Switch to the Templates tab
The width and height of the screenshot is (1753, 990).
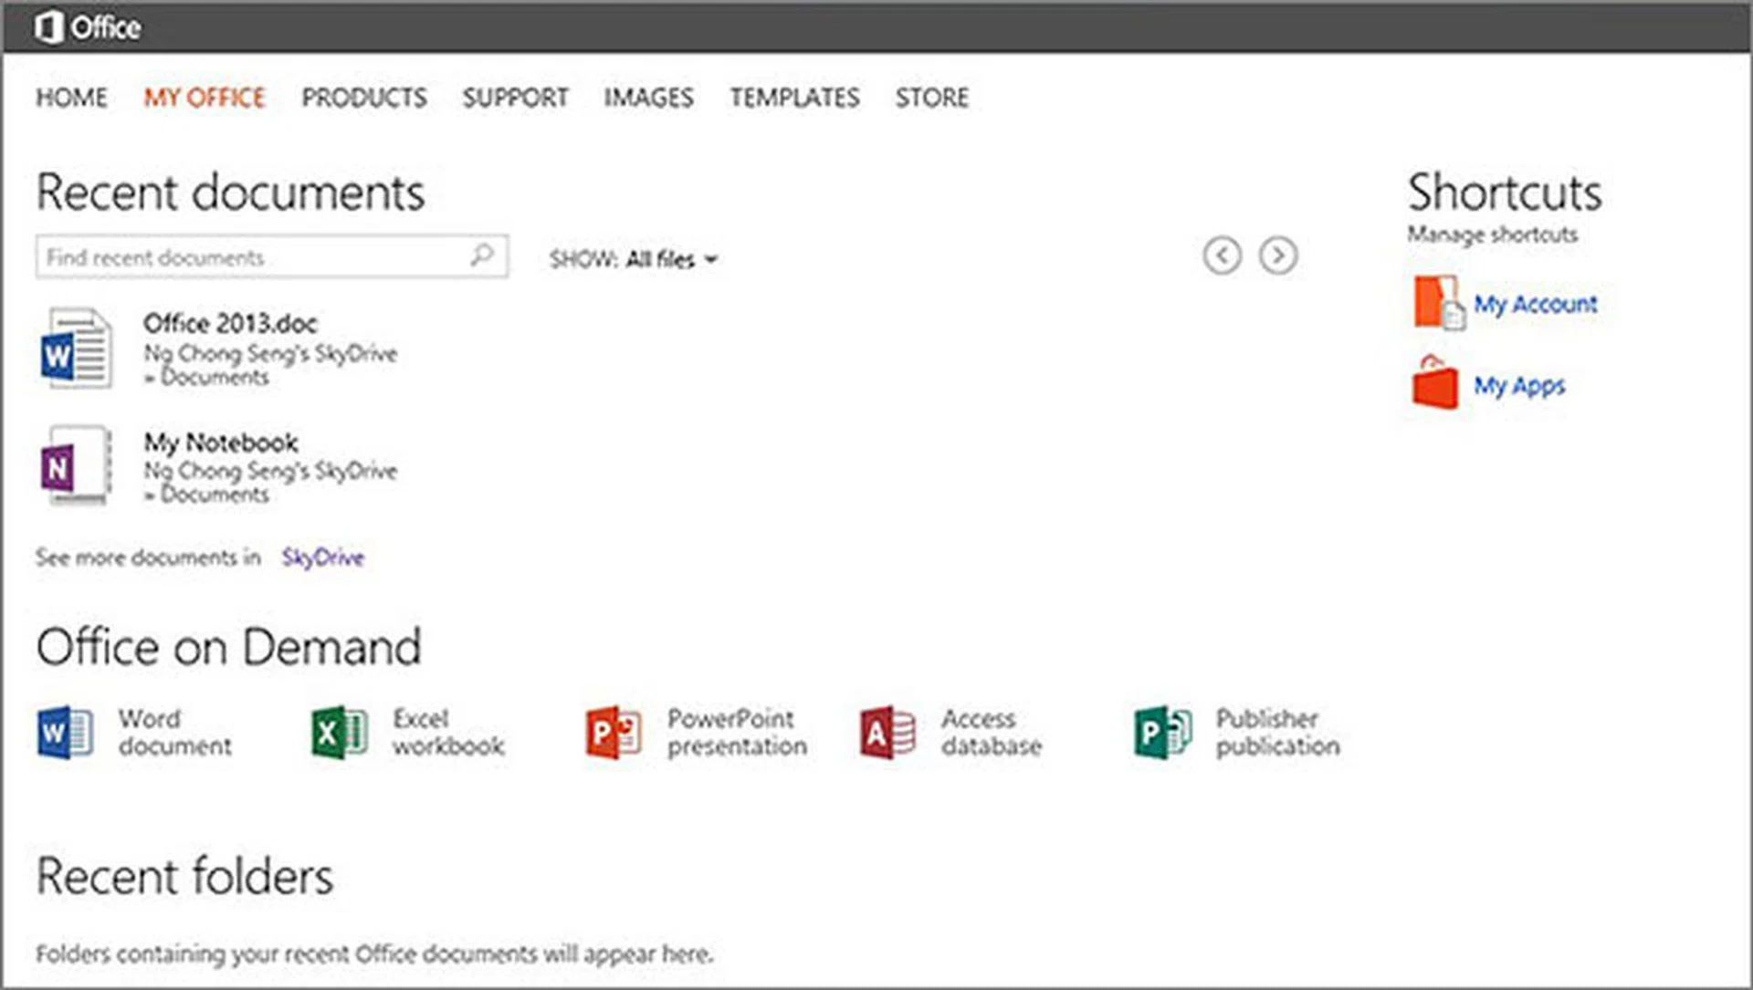coord(794,98)
